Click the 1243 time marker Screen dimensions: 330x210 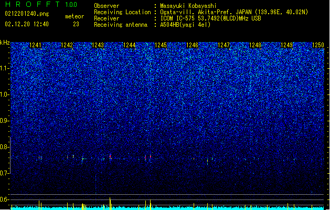tap(98, 45)
